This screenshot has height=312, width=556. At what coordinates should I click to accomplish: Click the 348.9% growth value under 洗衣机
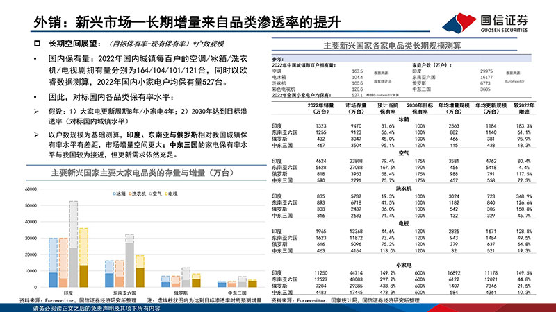524,196
